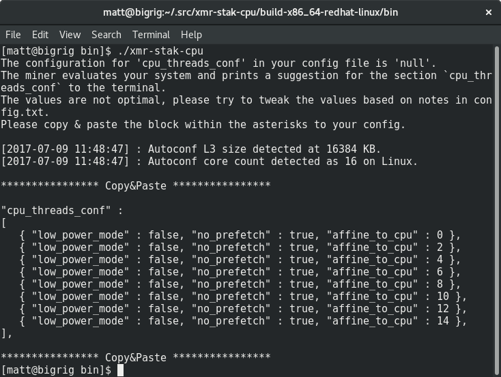This screenshot has width=501, height=377.
Task: Click the window title bar path text
Action: point(250,12)
